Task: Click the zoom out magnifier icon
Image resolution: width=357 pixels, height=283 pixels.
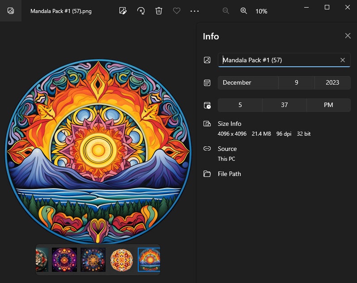Action: pyautogui.click(x=225, y=11)
